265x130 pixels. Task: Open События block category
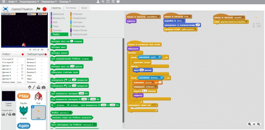pyautogui.click(x=77, y=14)
